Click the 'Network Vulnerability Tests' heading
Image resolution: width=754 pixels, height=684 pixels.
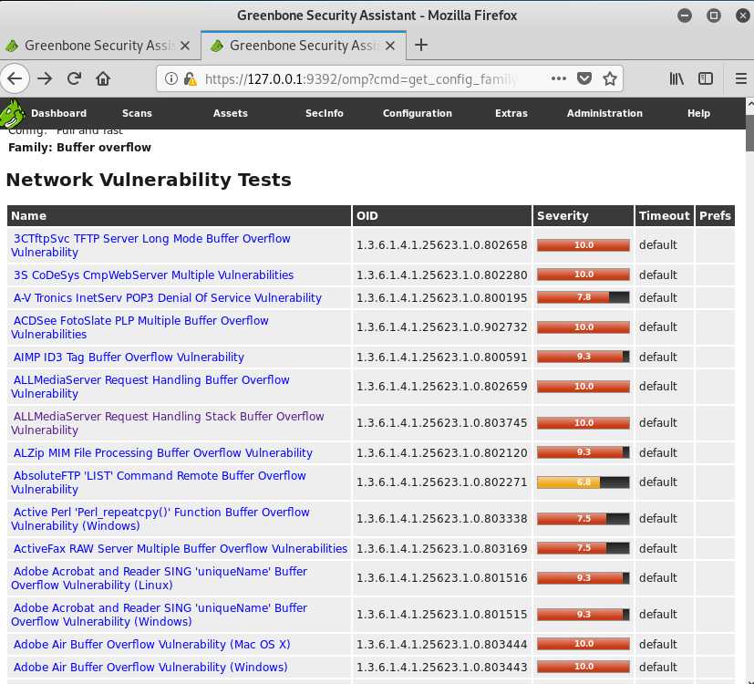point(149,180)
